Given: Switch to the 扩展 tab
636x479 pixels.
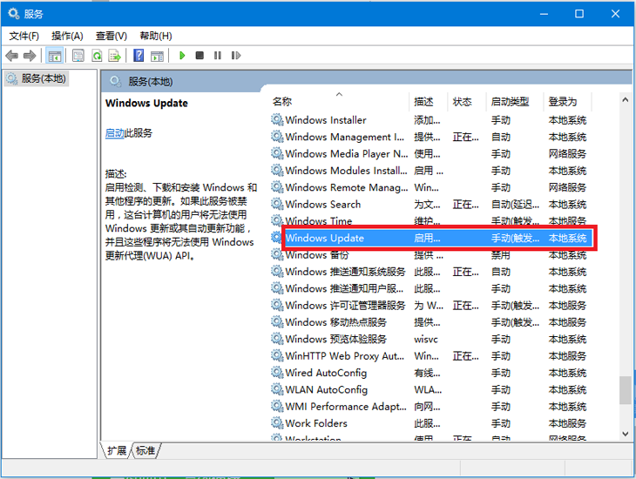Looking at the screenshot, I should [117, 450].
